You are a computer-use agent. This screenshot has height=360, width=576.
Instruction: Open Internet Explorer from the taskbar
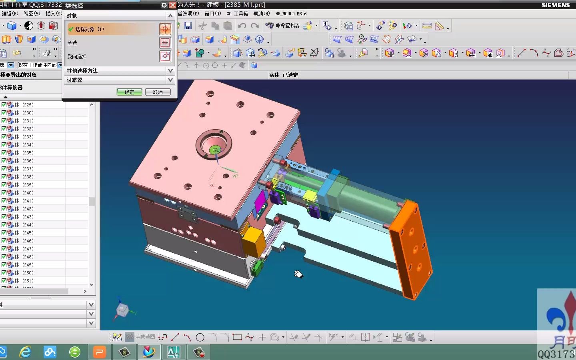click(26, 352)
